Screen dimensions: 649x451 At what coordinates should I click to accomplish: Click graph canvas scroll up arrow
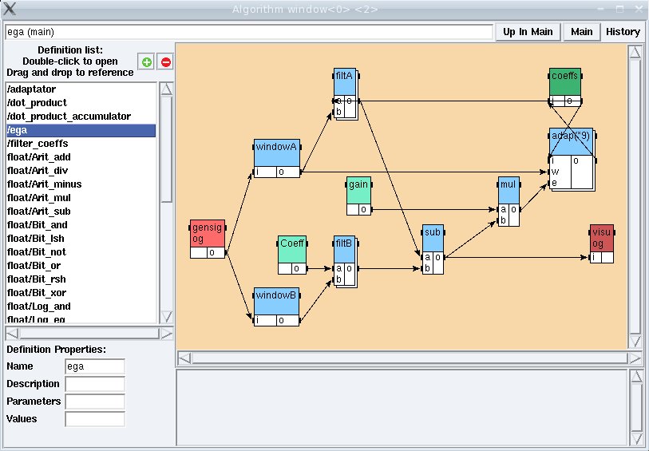point(635,52)
